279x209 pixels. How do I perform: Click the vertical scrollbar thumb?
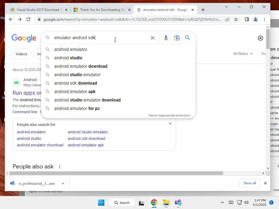[268, 39]
